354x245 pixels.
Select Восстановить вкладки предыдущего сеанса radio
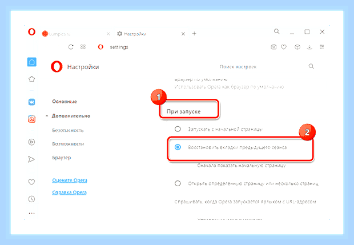[x=178, y=147]
